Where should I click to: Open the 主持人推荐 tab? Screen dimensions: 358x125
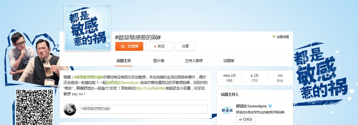coord(194,61)
